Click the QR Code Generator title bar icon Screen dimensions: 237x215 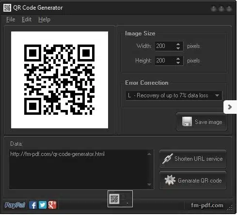(7, 8)
